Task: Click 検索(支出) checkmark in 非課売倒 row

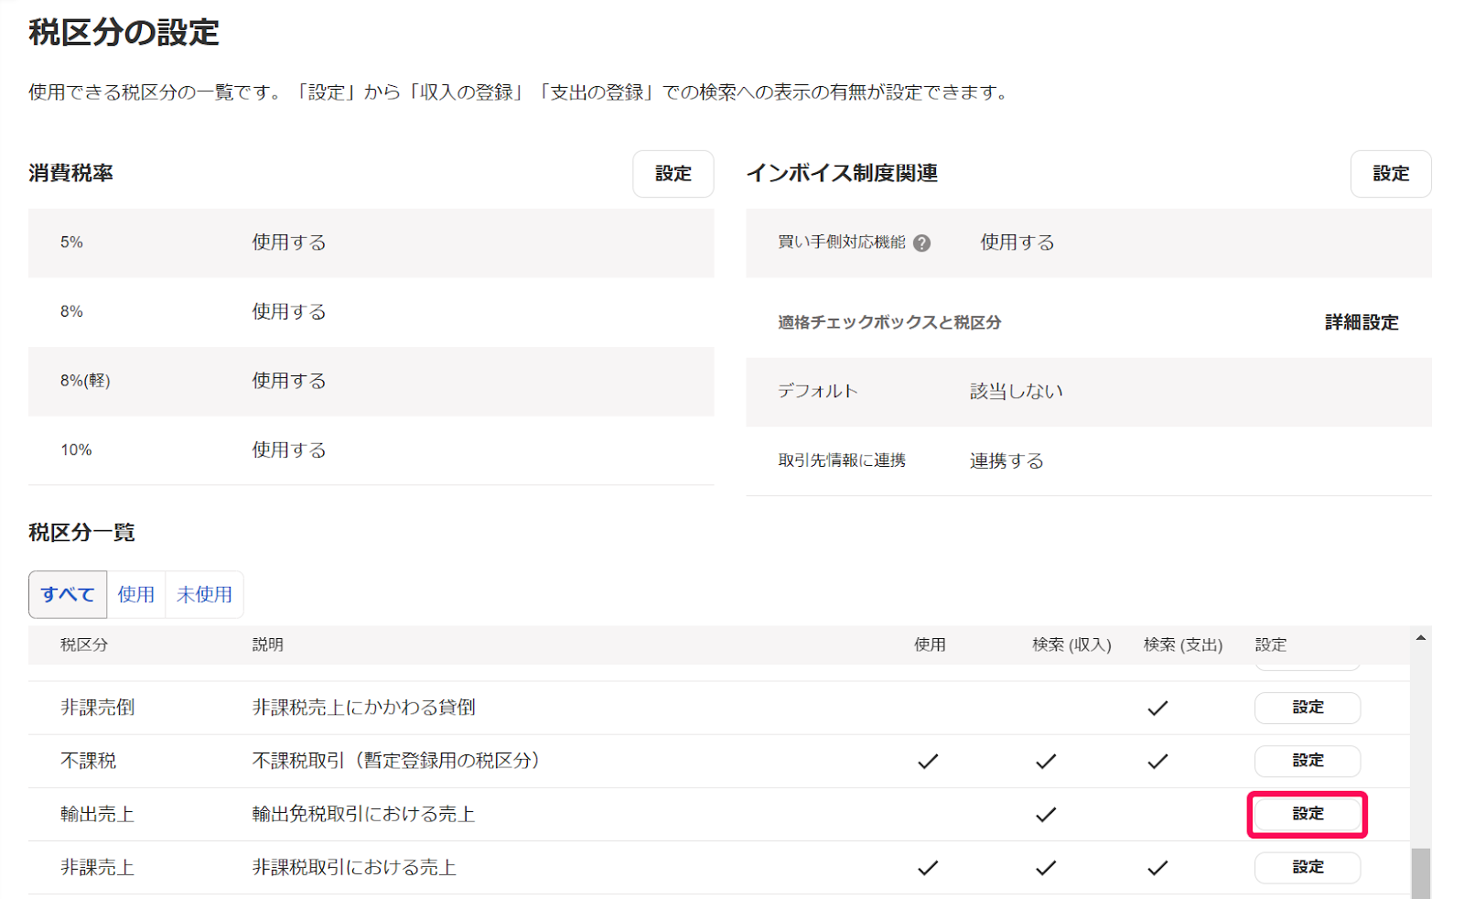Action: (1157, 708)
